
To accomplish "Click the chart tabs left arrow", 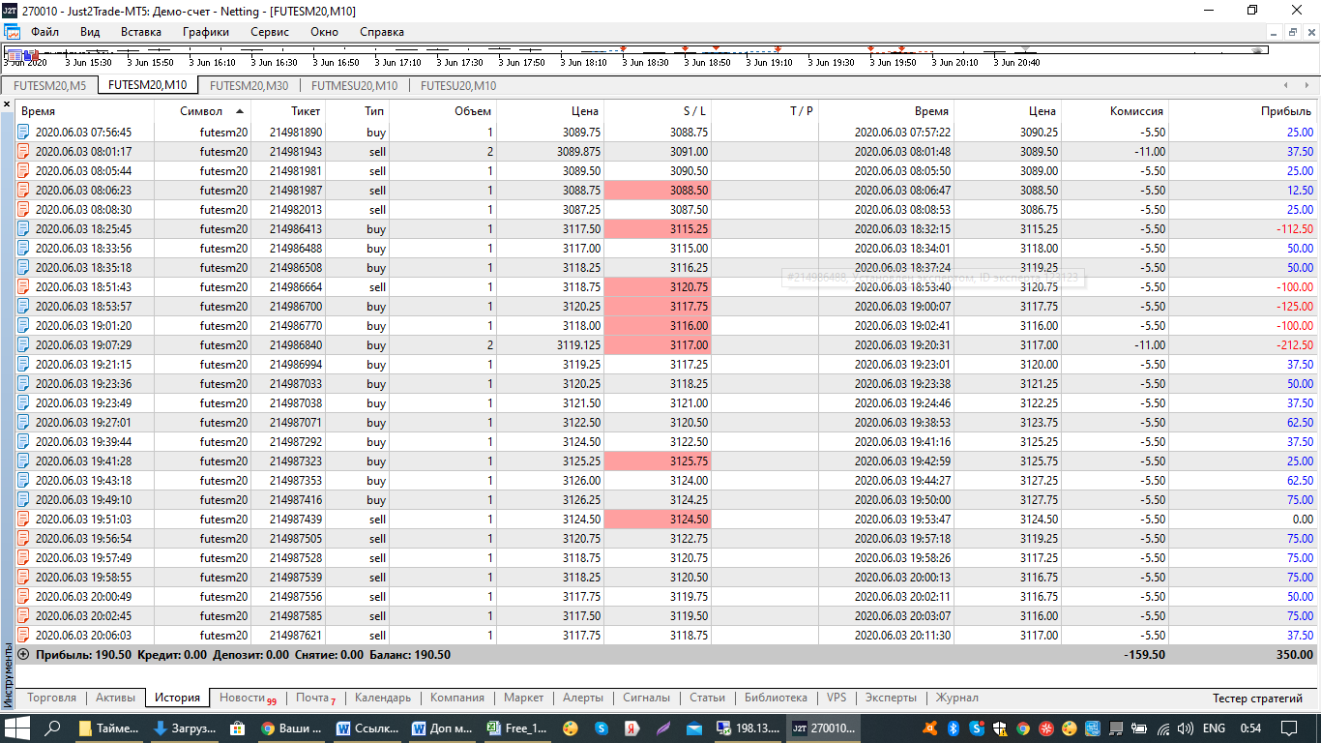I will pos(1284,85).
